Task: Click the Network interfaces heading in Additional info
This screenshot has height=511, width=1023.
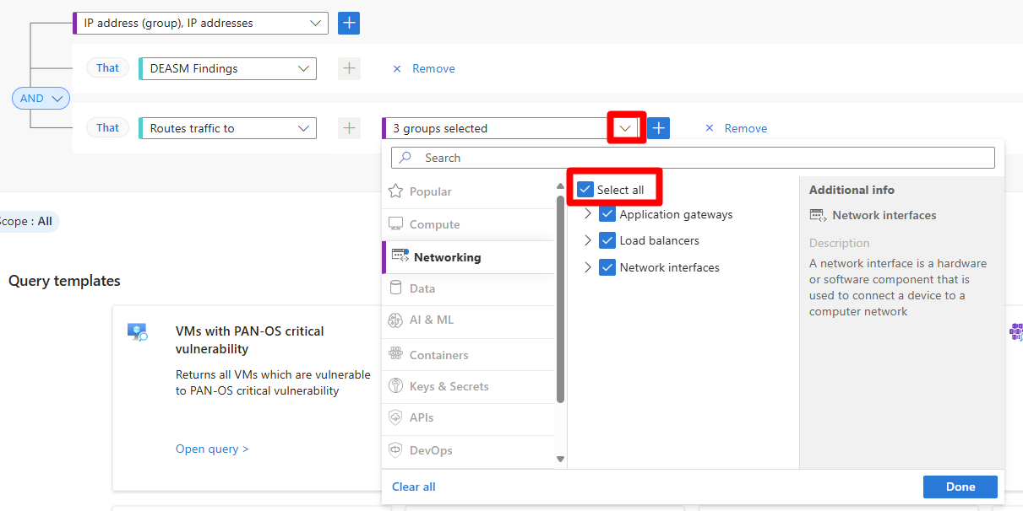Action: pyautogui.click(x=884, y=215)
